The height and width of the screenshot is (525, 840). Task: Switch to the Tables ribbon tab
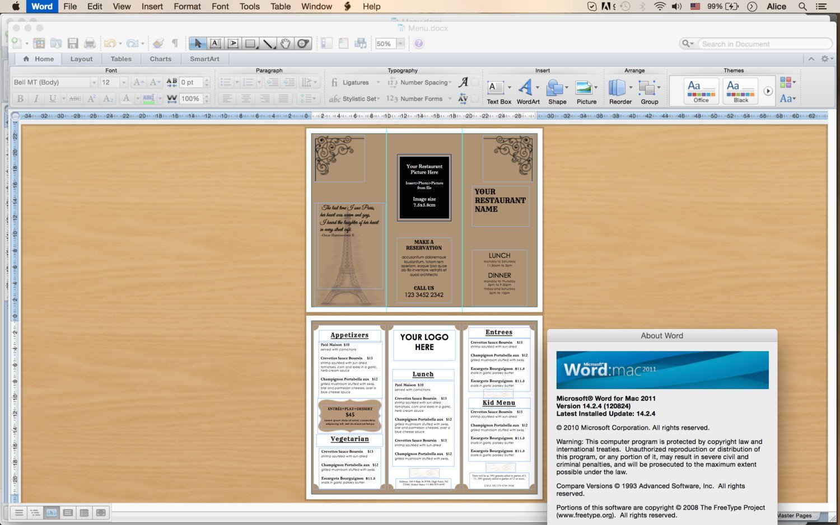121,59
